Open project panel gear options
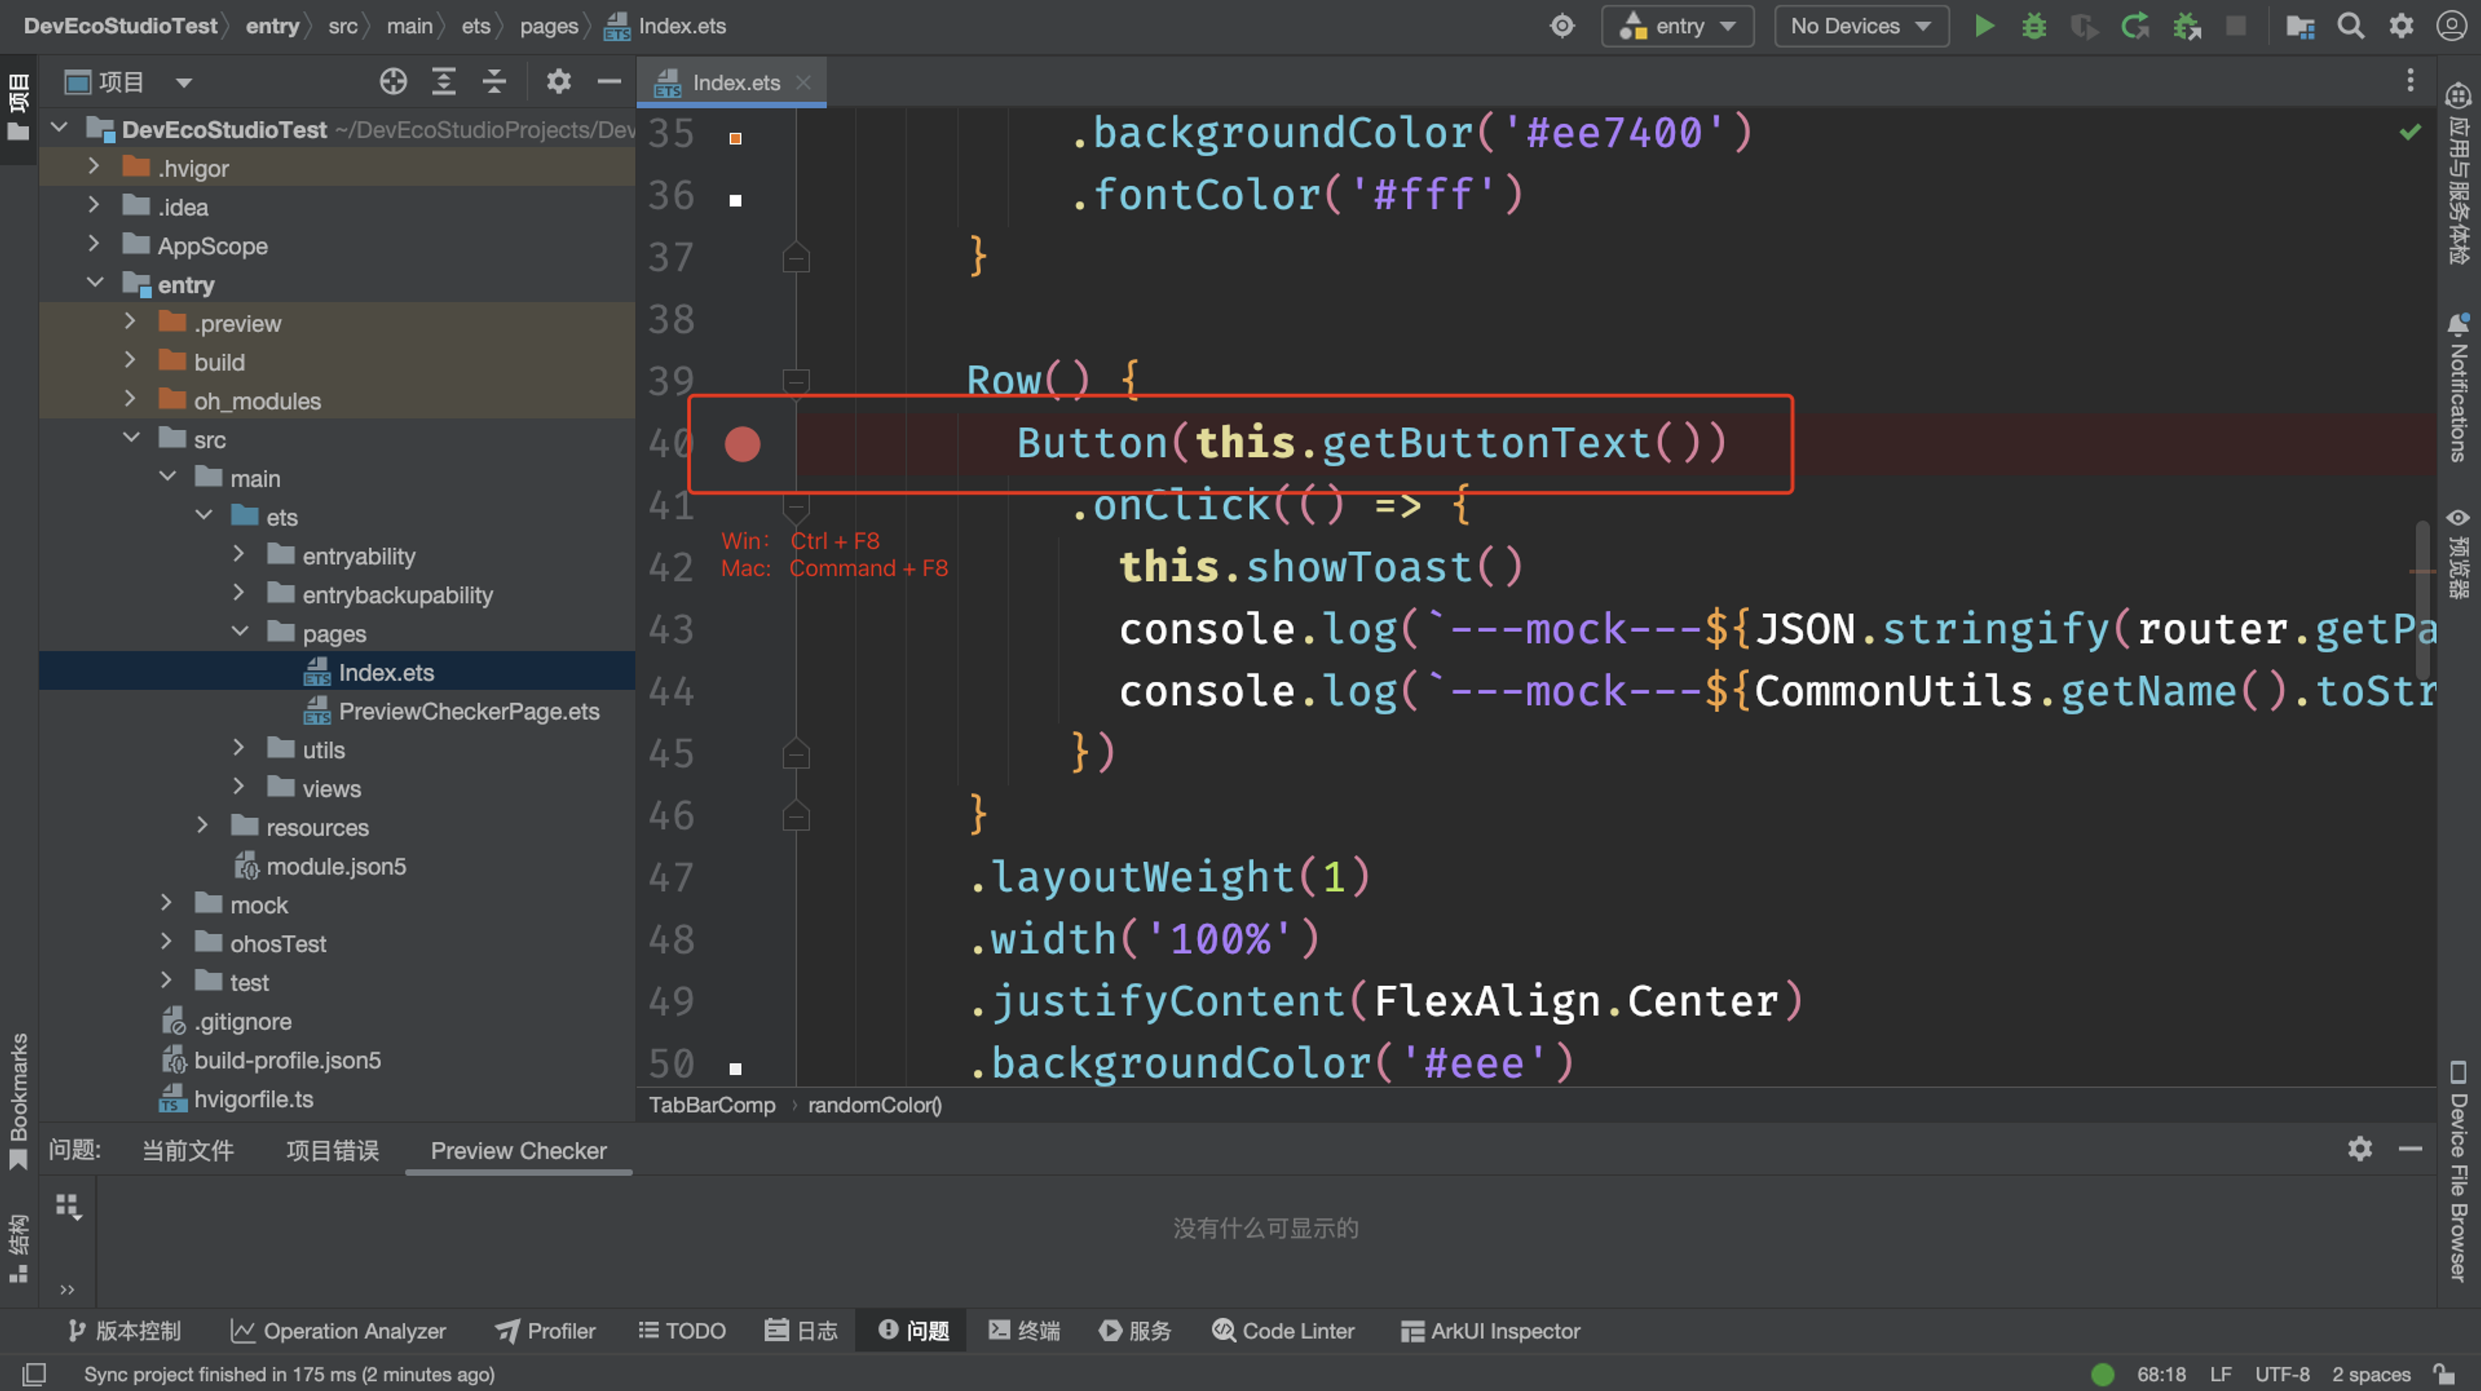The height and width of the screenshot is (1391, 2481). (558, 82)
